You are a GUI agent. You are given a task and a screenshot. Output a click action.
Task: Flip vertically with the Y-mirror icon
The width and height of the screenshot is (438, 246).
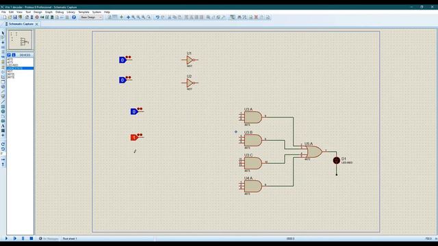click(x=3, y=165)
